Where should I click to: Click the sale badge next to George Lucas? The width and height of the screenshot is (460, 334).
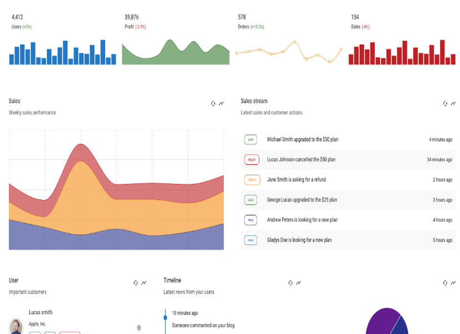251,200
